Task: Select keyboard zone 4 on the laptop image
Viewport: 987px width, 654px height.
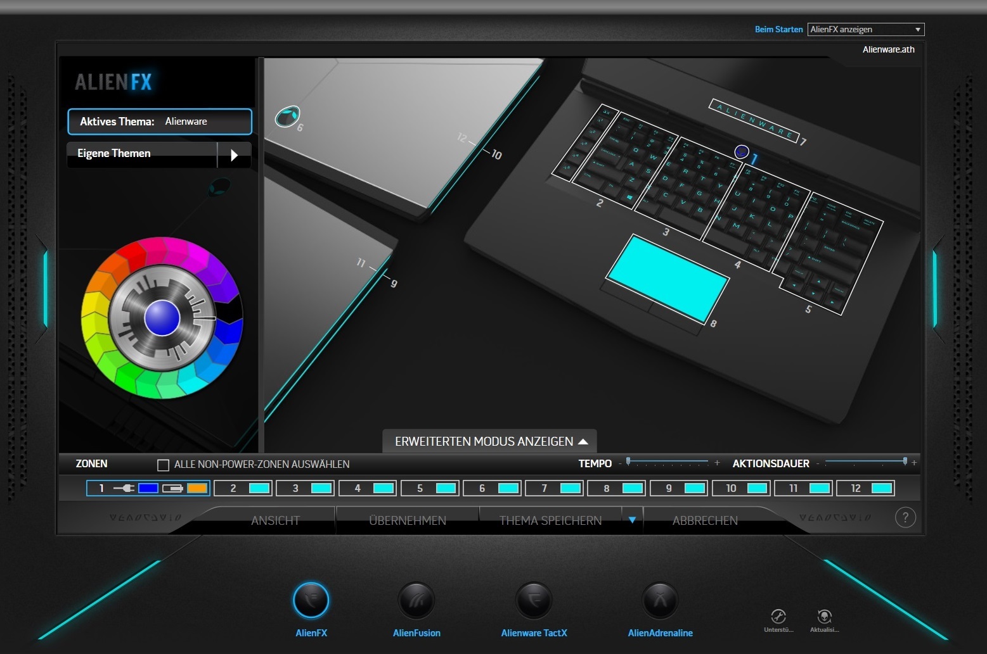Action: (756, 217)
